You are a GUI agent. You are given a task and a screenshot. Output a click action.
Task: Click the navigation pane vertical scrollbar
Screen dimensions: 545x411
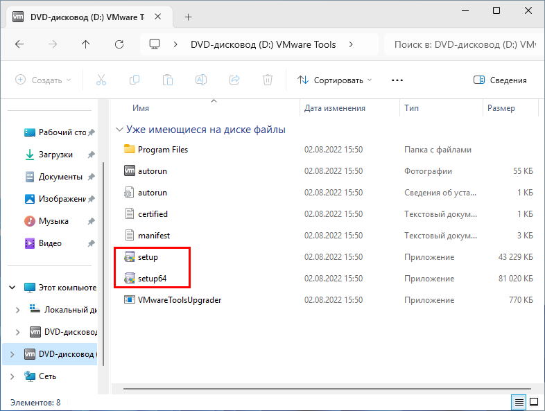tap(103, 264)
